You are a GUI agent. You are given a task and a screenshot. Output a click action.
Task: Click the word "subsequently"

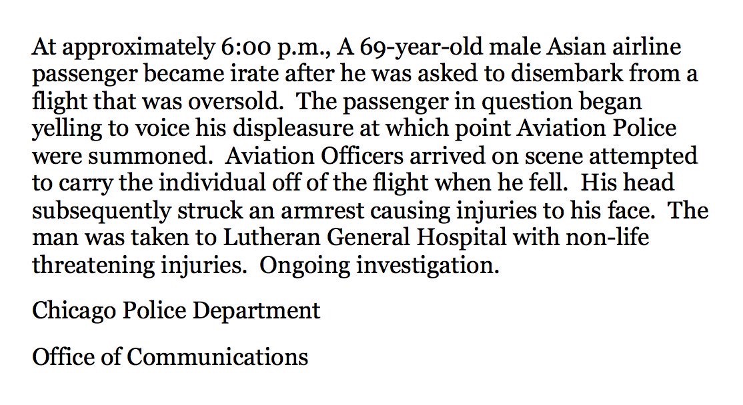pyautogui.click(x=103, y=211)
